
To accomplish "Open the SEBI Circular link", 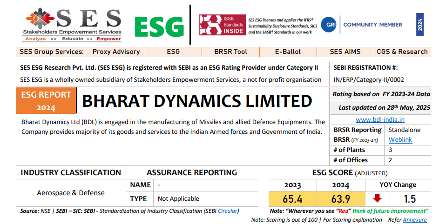I will 228,211.
